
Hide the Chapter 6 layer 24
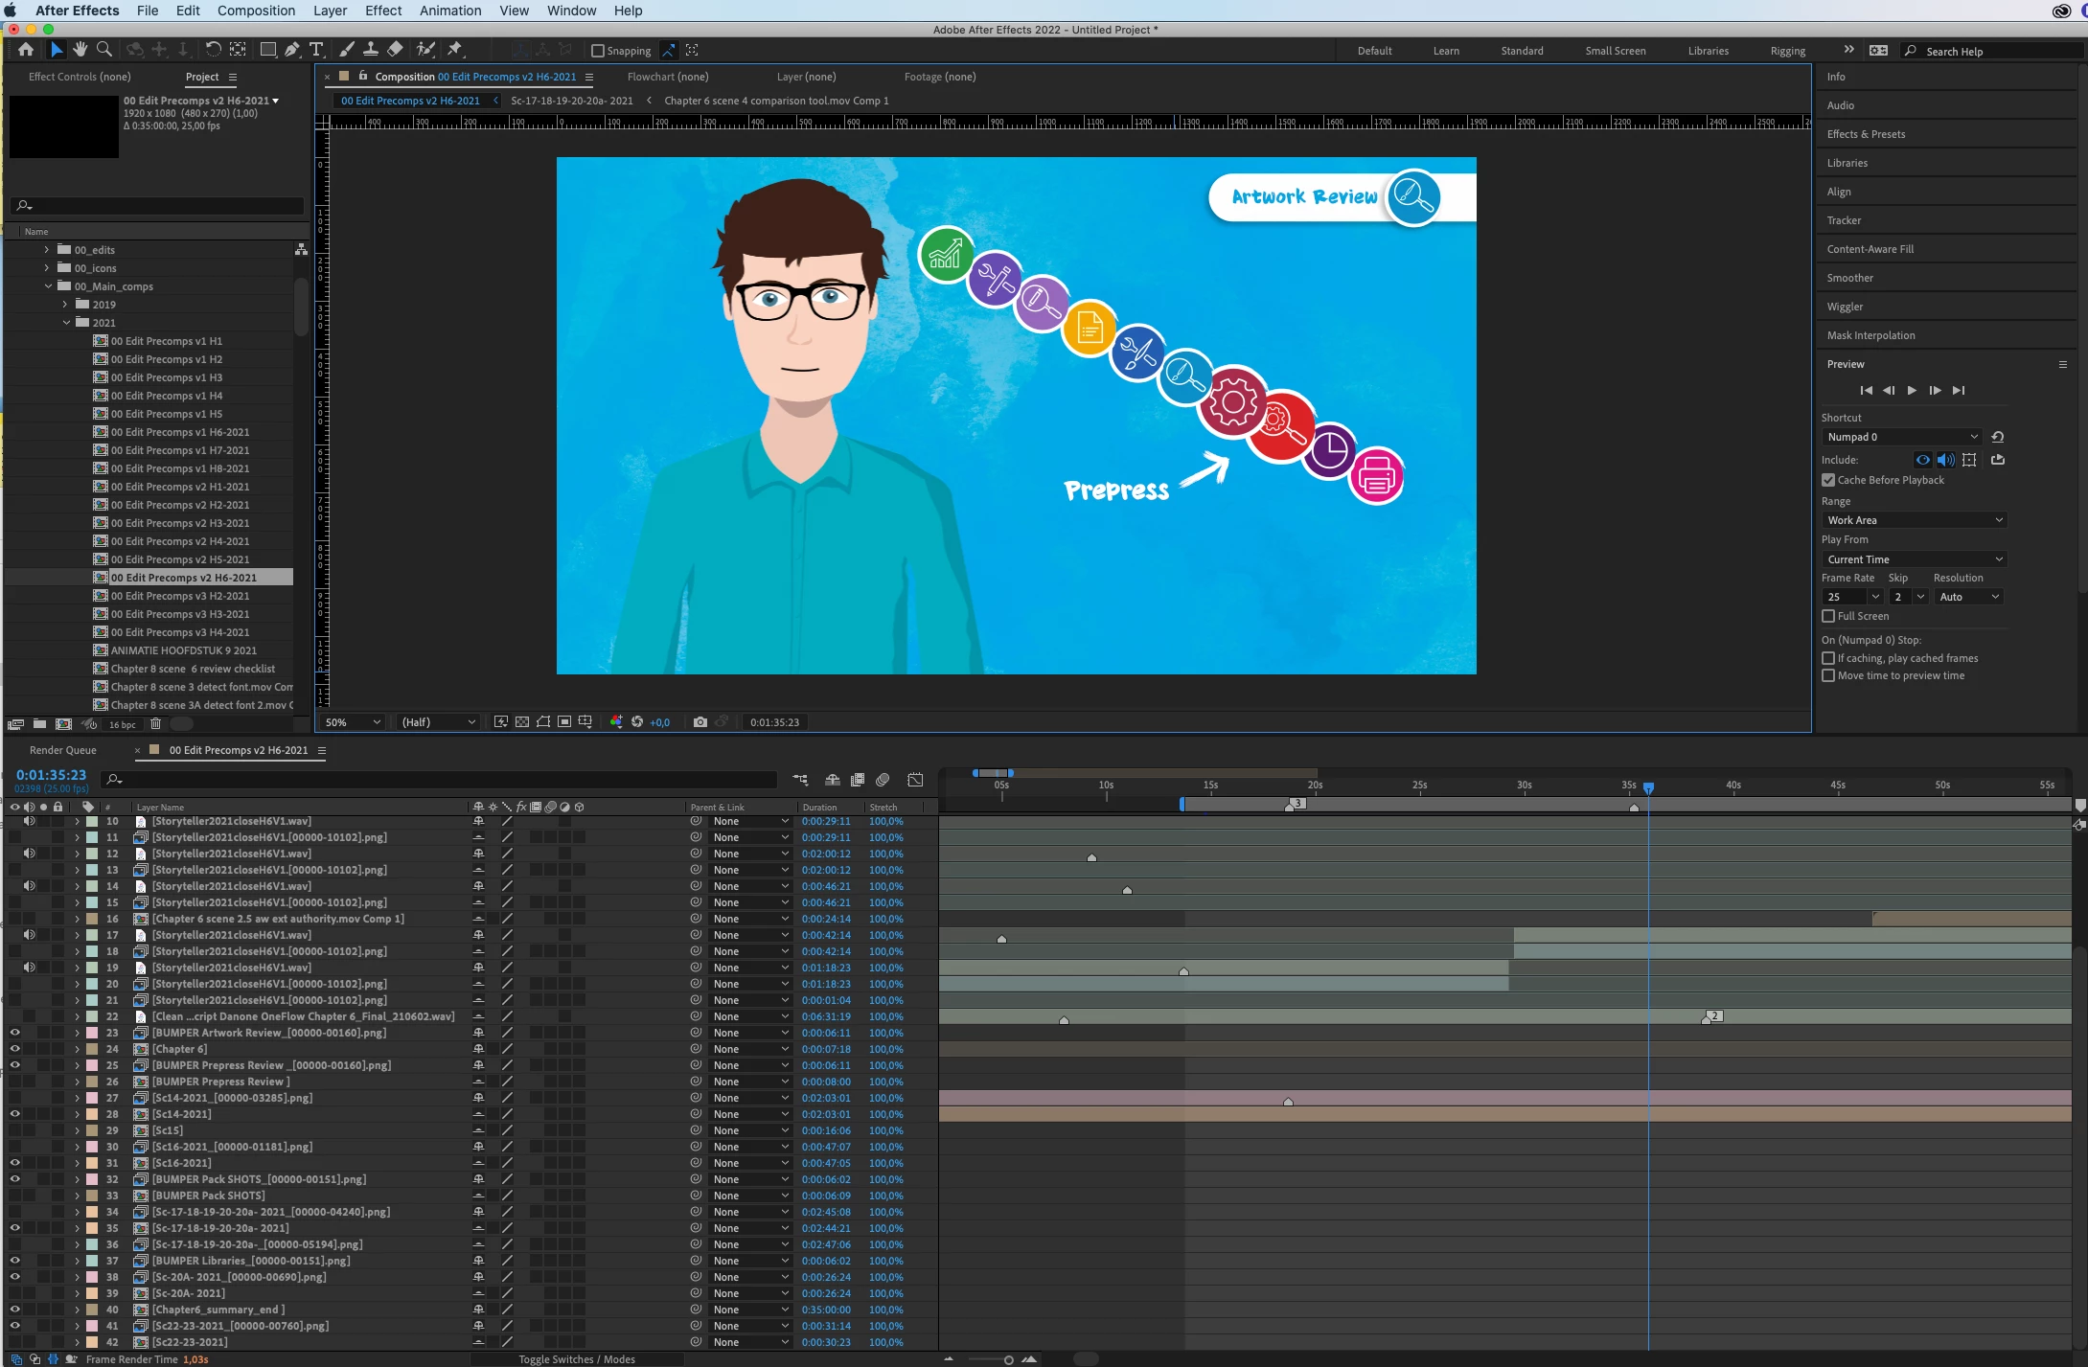tap(14, 1049)
